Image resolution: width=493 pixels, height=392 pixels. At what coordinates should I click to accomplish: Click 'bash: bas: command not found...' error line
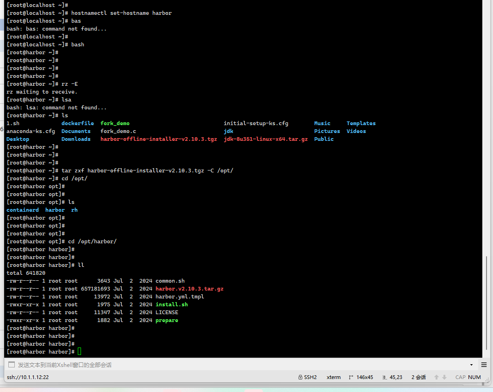pyautogui.click(x=56, y=29)
